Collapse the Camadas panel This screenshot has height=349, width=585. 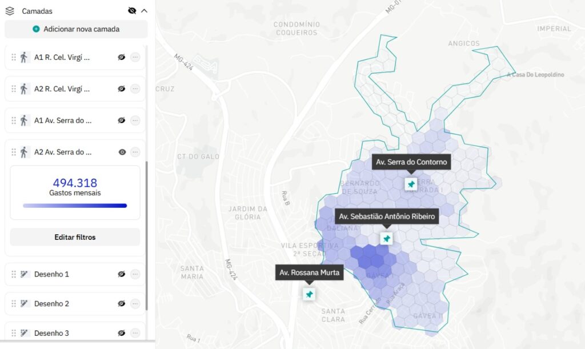click(x=144, y=11)
